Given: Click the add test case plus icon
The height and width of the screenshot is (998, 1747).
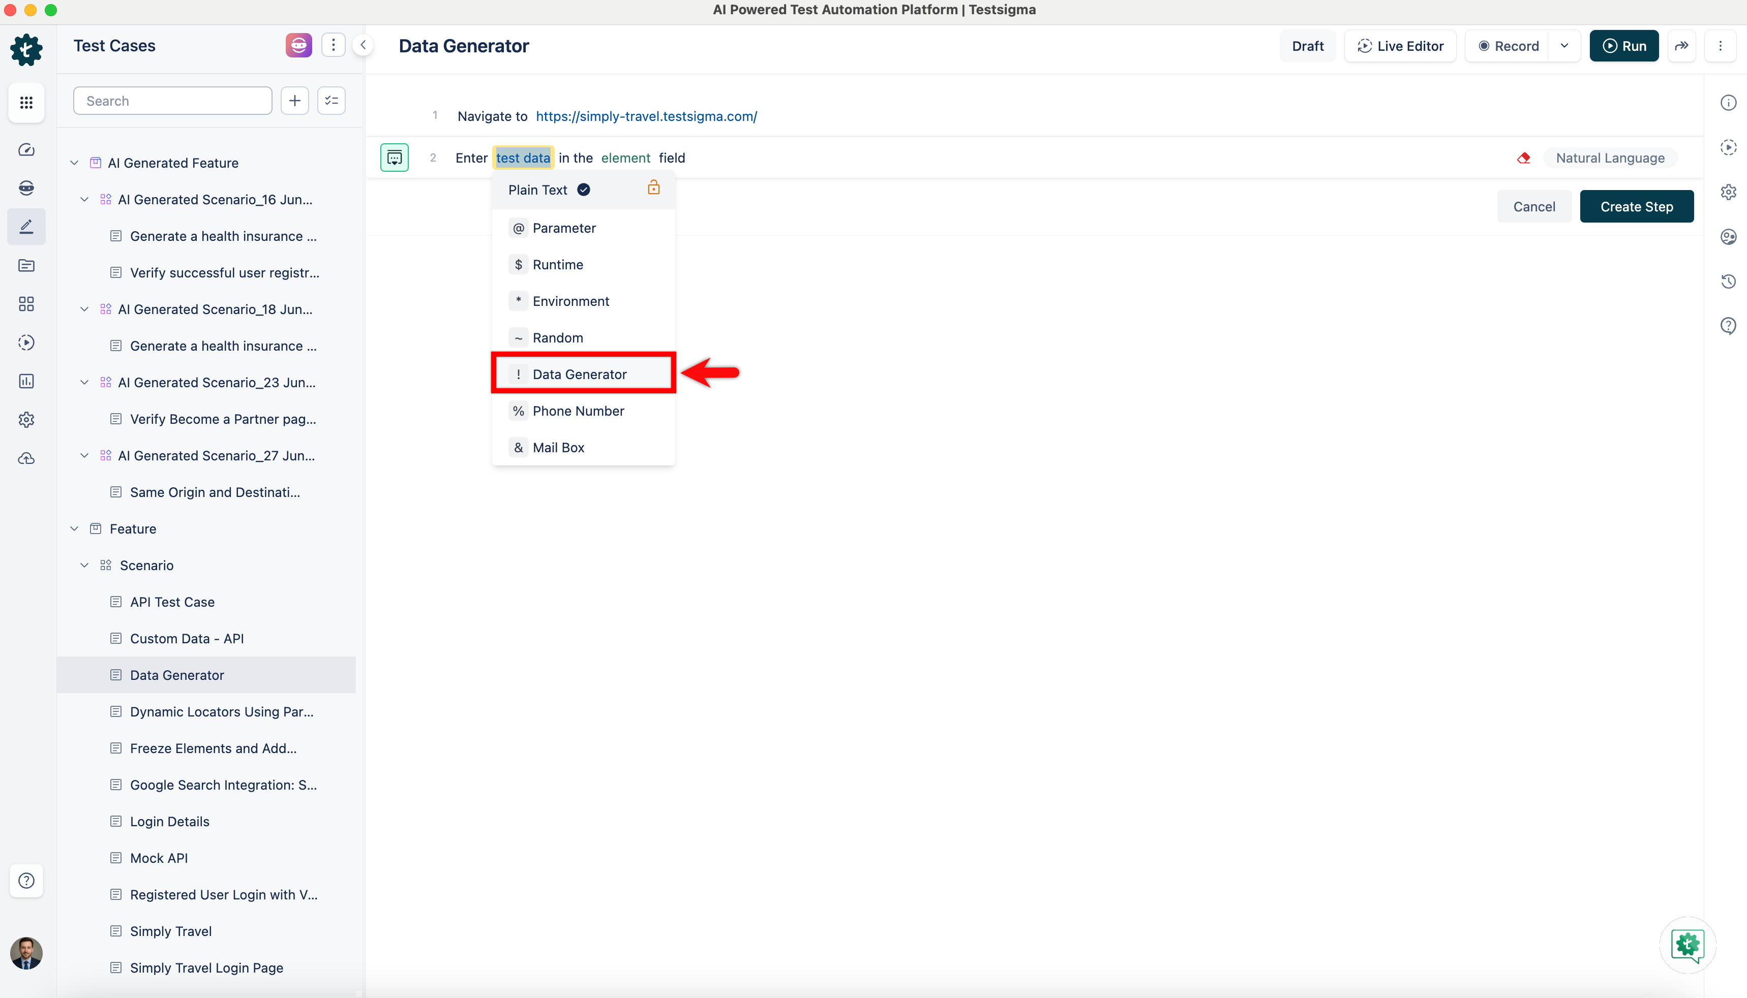Looking at the screenshot, I should tap(295, 101).
